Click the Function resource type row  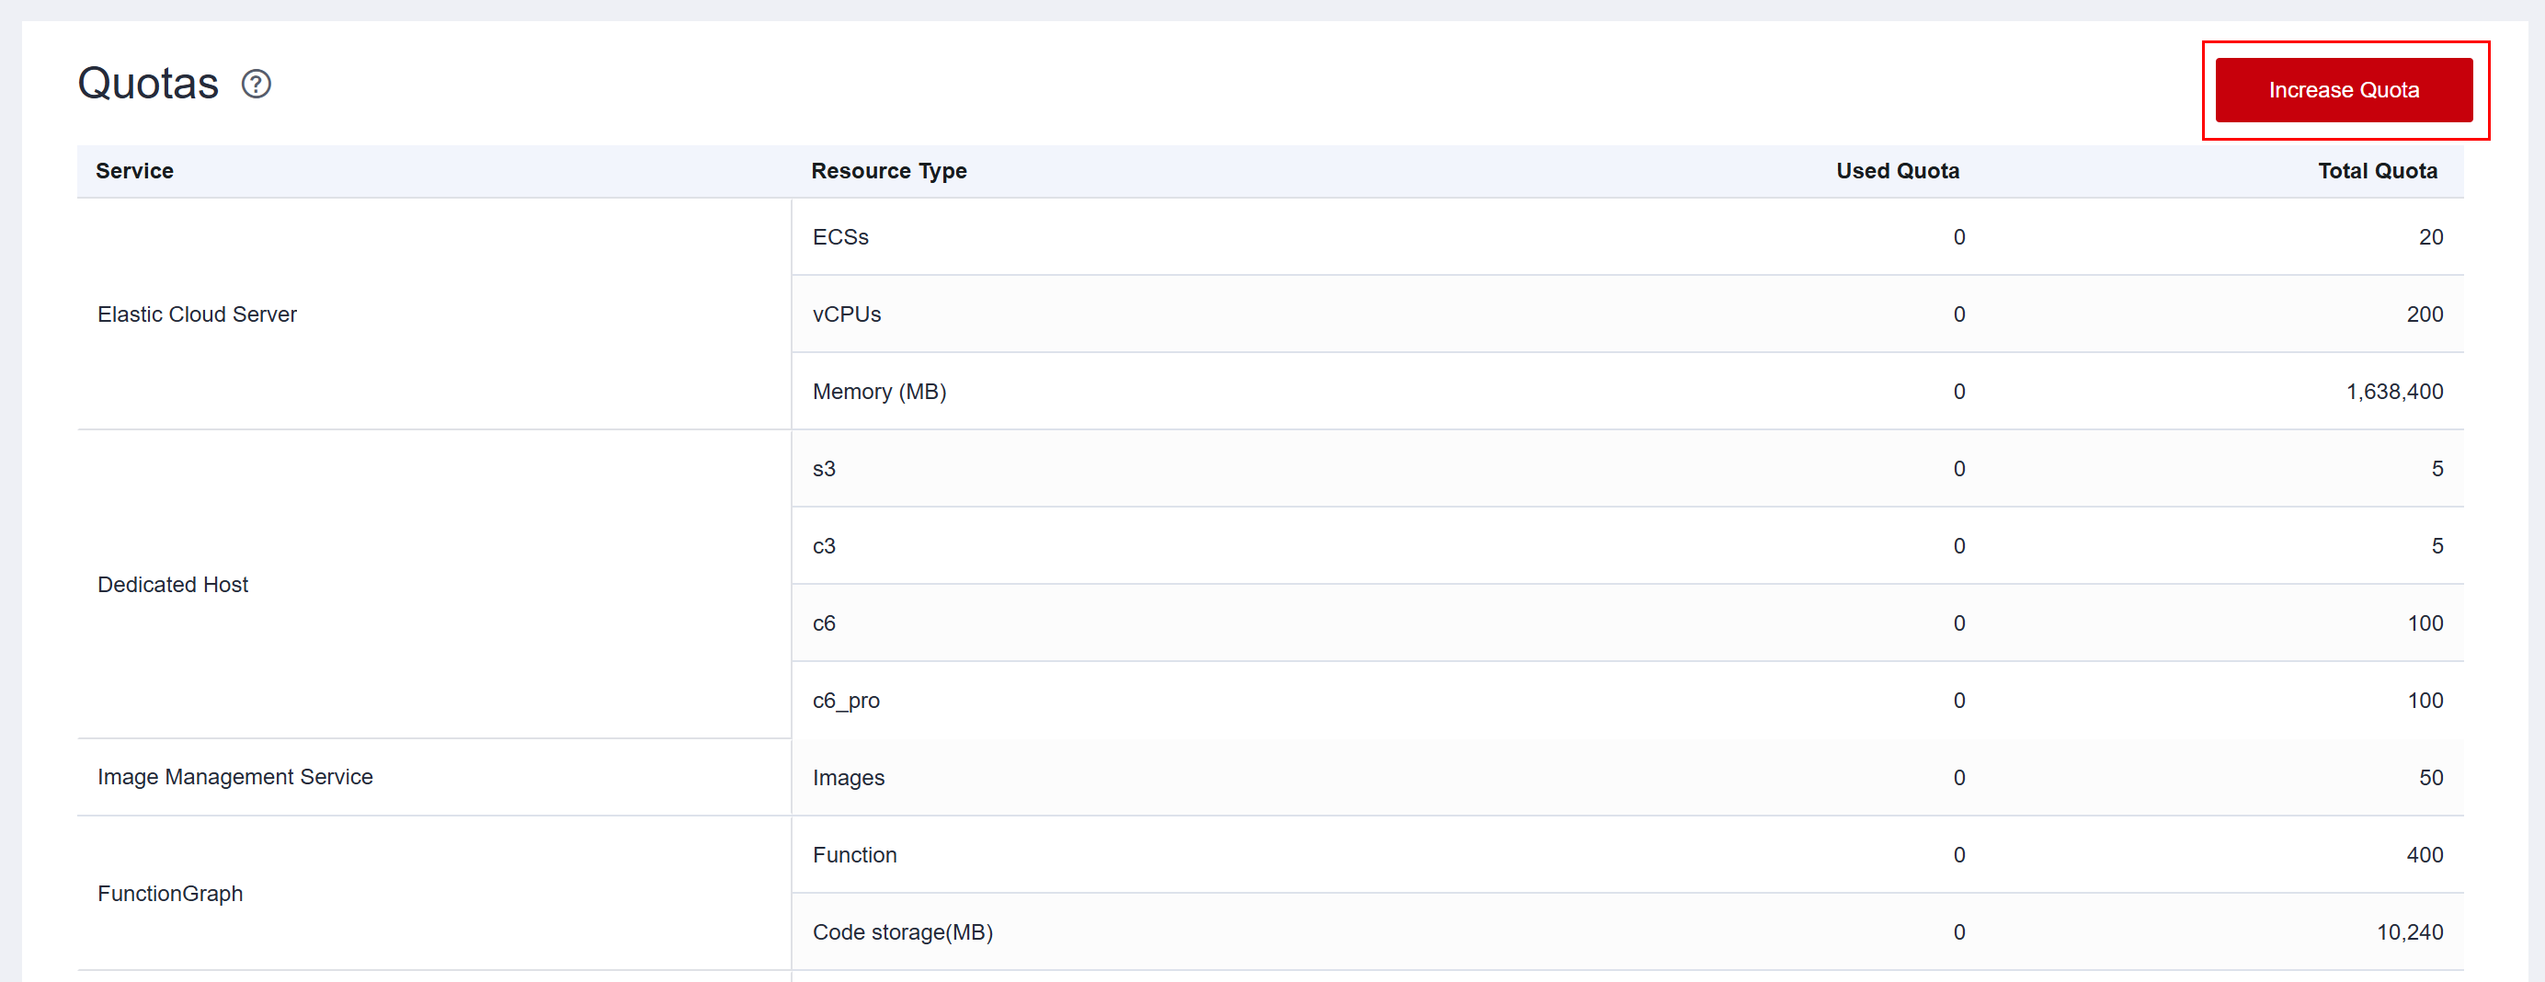tap(854, 854)
